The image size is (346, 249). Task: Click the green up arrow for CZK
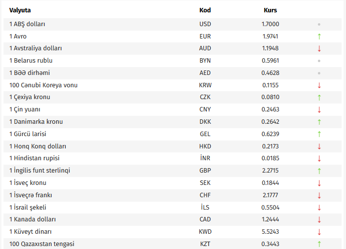pyautogui.click(x=319, y=97)
